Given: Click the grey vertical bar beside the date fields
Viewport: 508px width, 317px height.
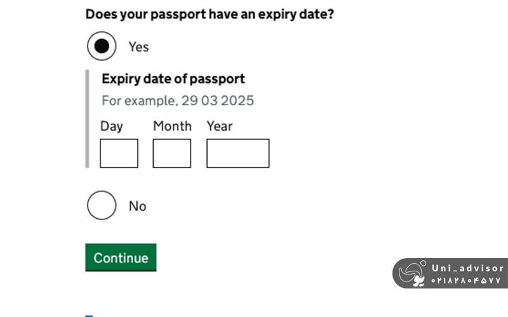Looking at the screenshot, I should coord(87,119).
